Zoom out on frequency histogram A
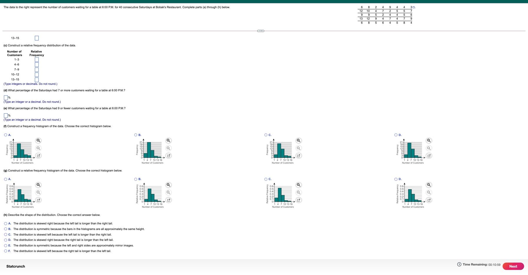 coord(38,148)
